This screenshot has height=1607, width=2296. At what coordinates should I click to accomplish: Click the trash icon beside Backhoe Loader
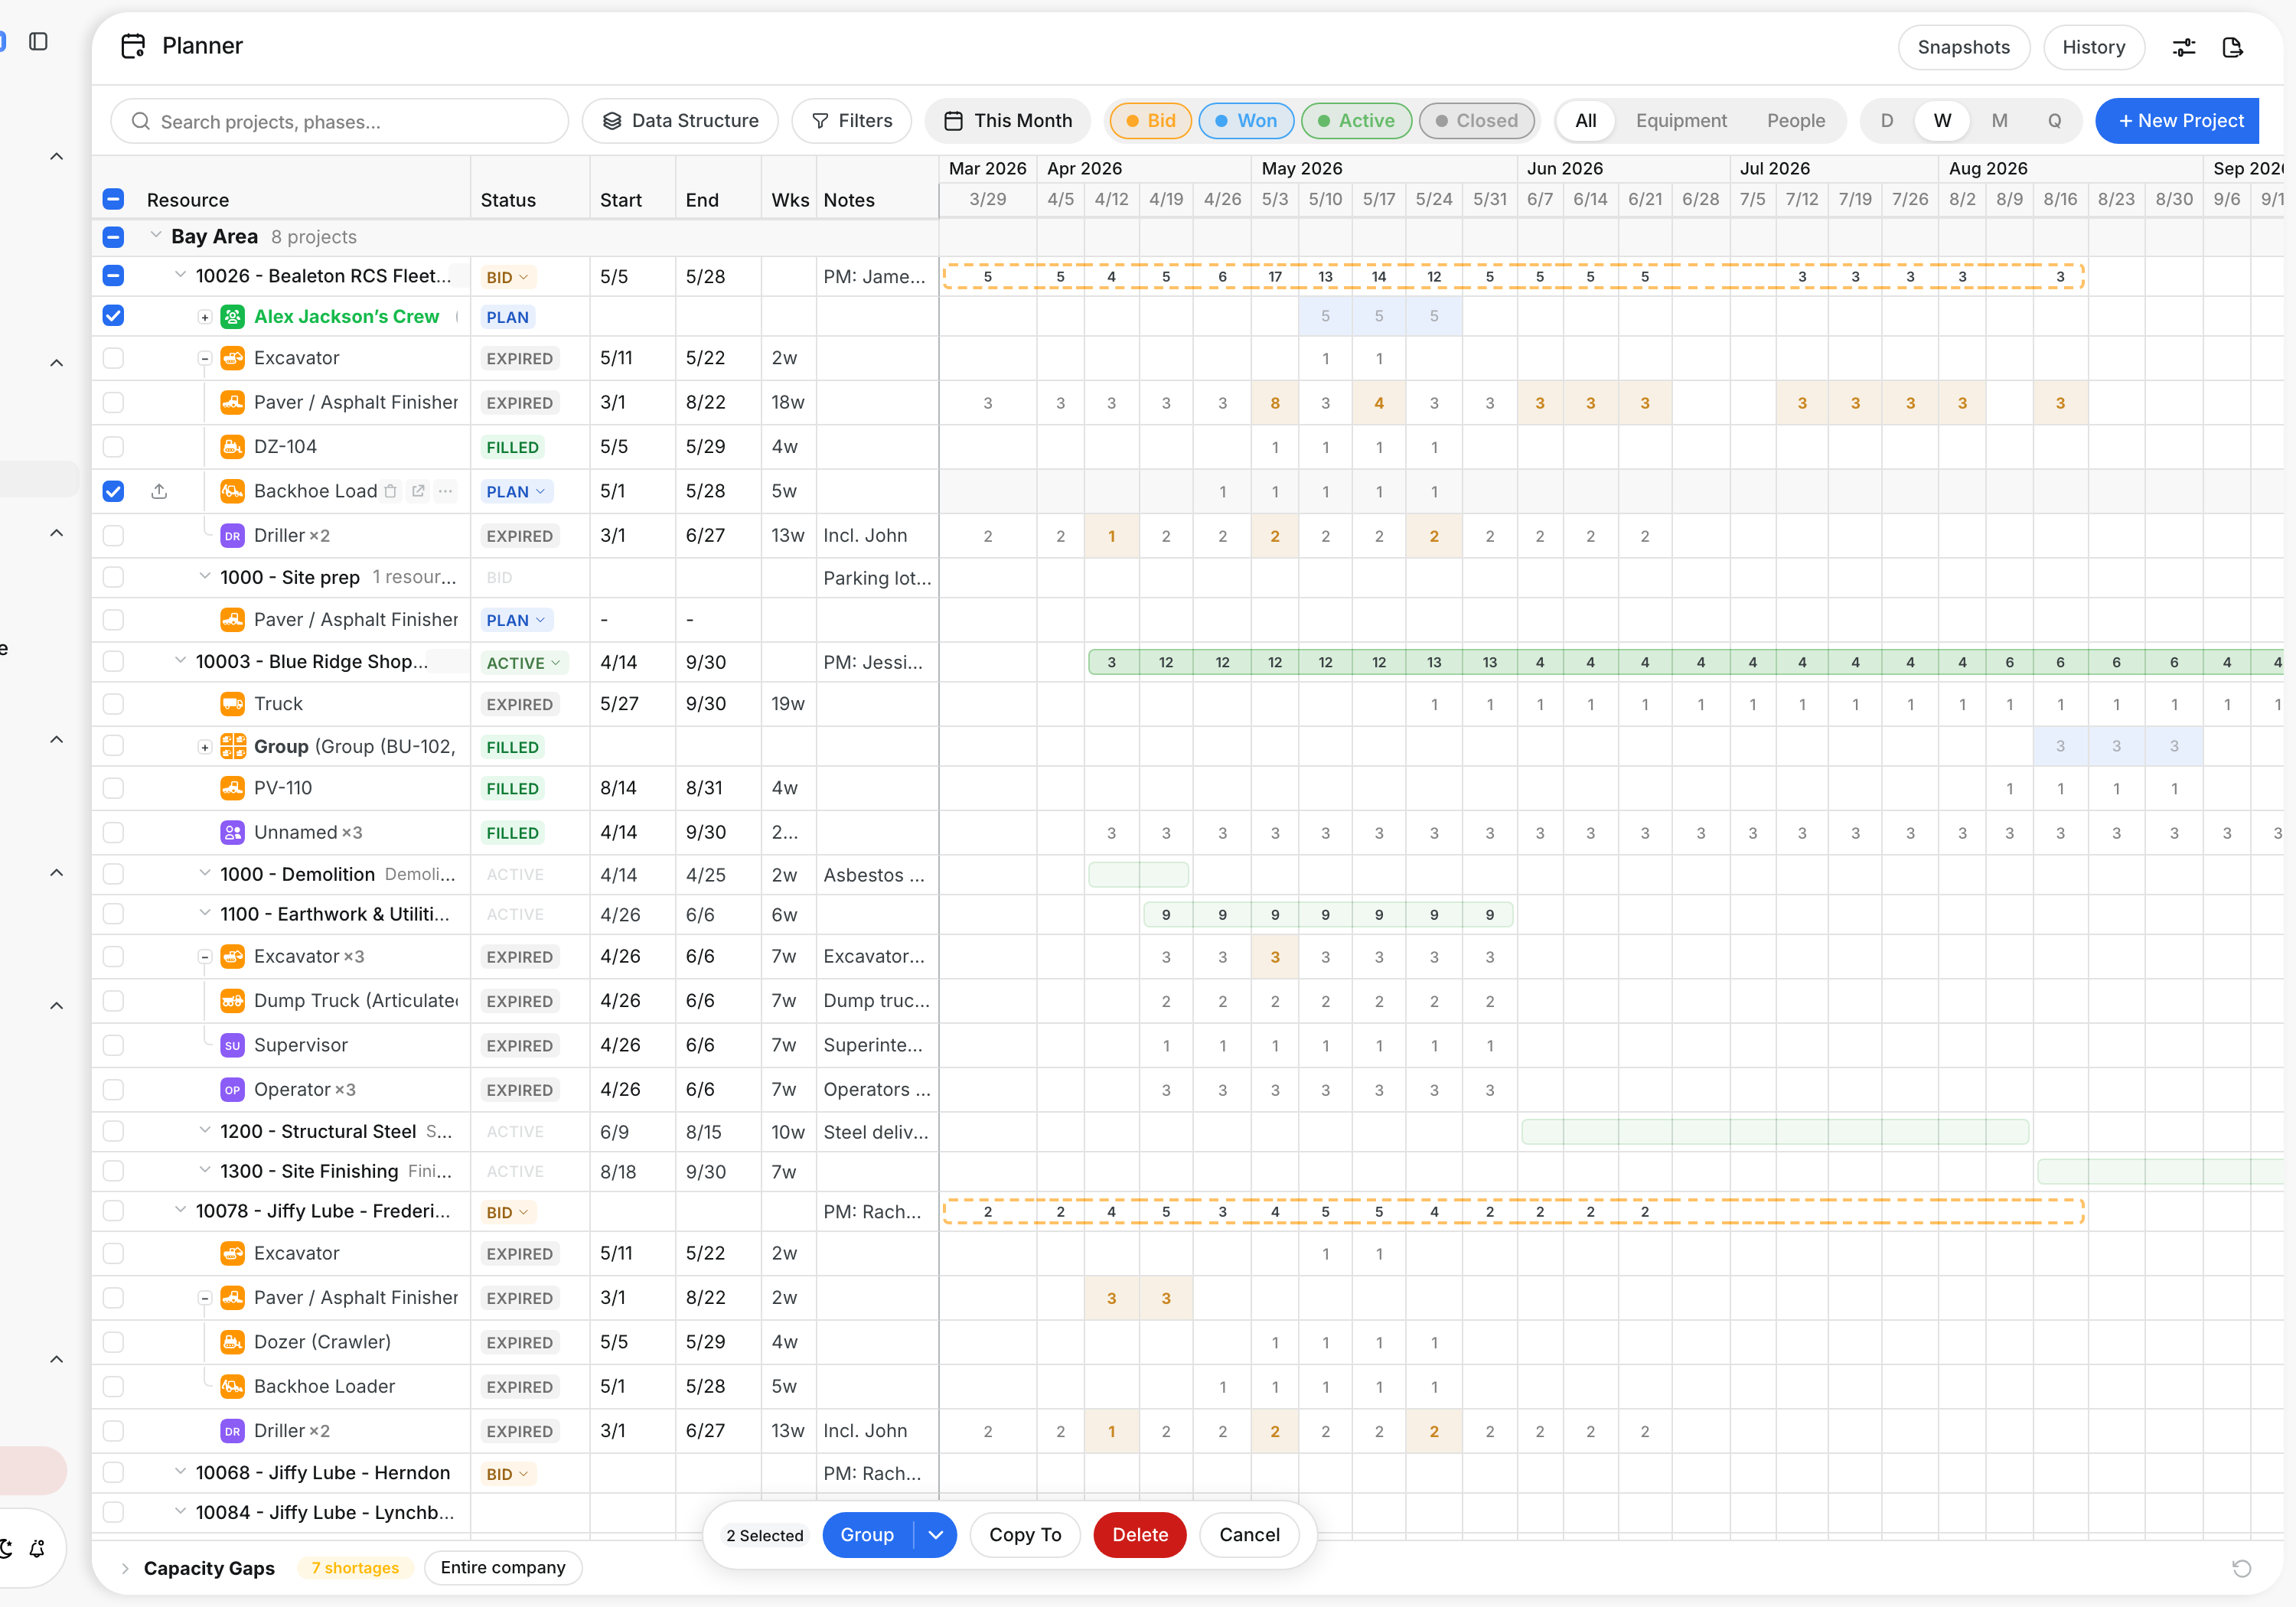coord(391,491)
